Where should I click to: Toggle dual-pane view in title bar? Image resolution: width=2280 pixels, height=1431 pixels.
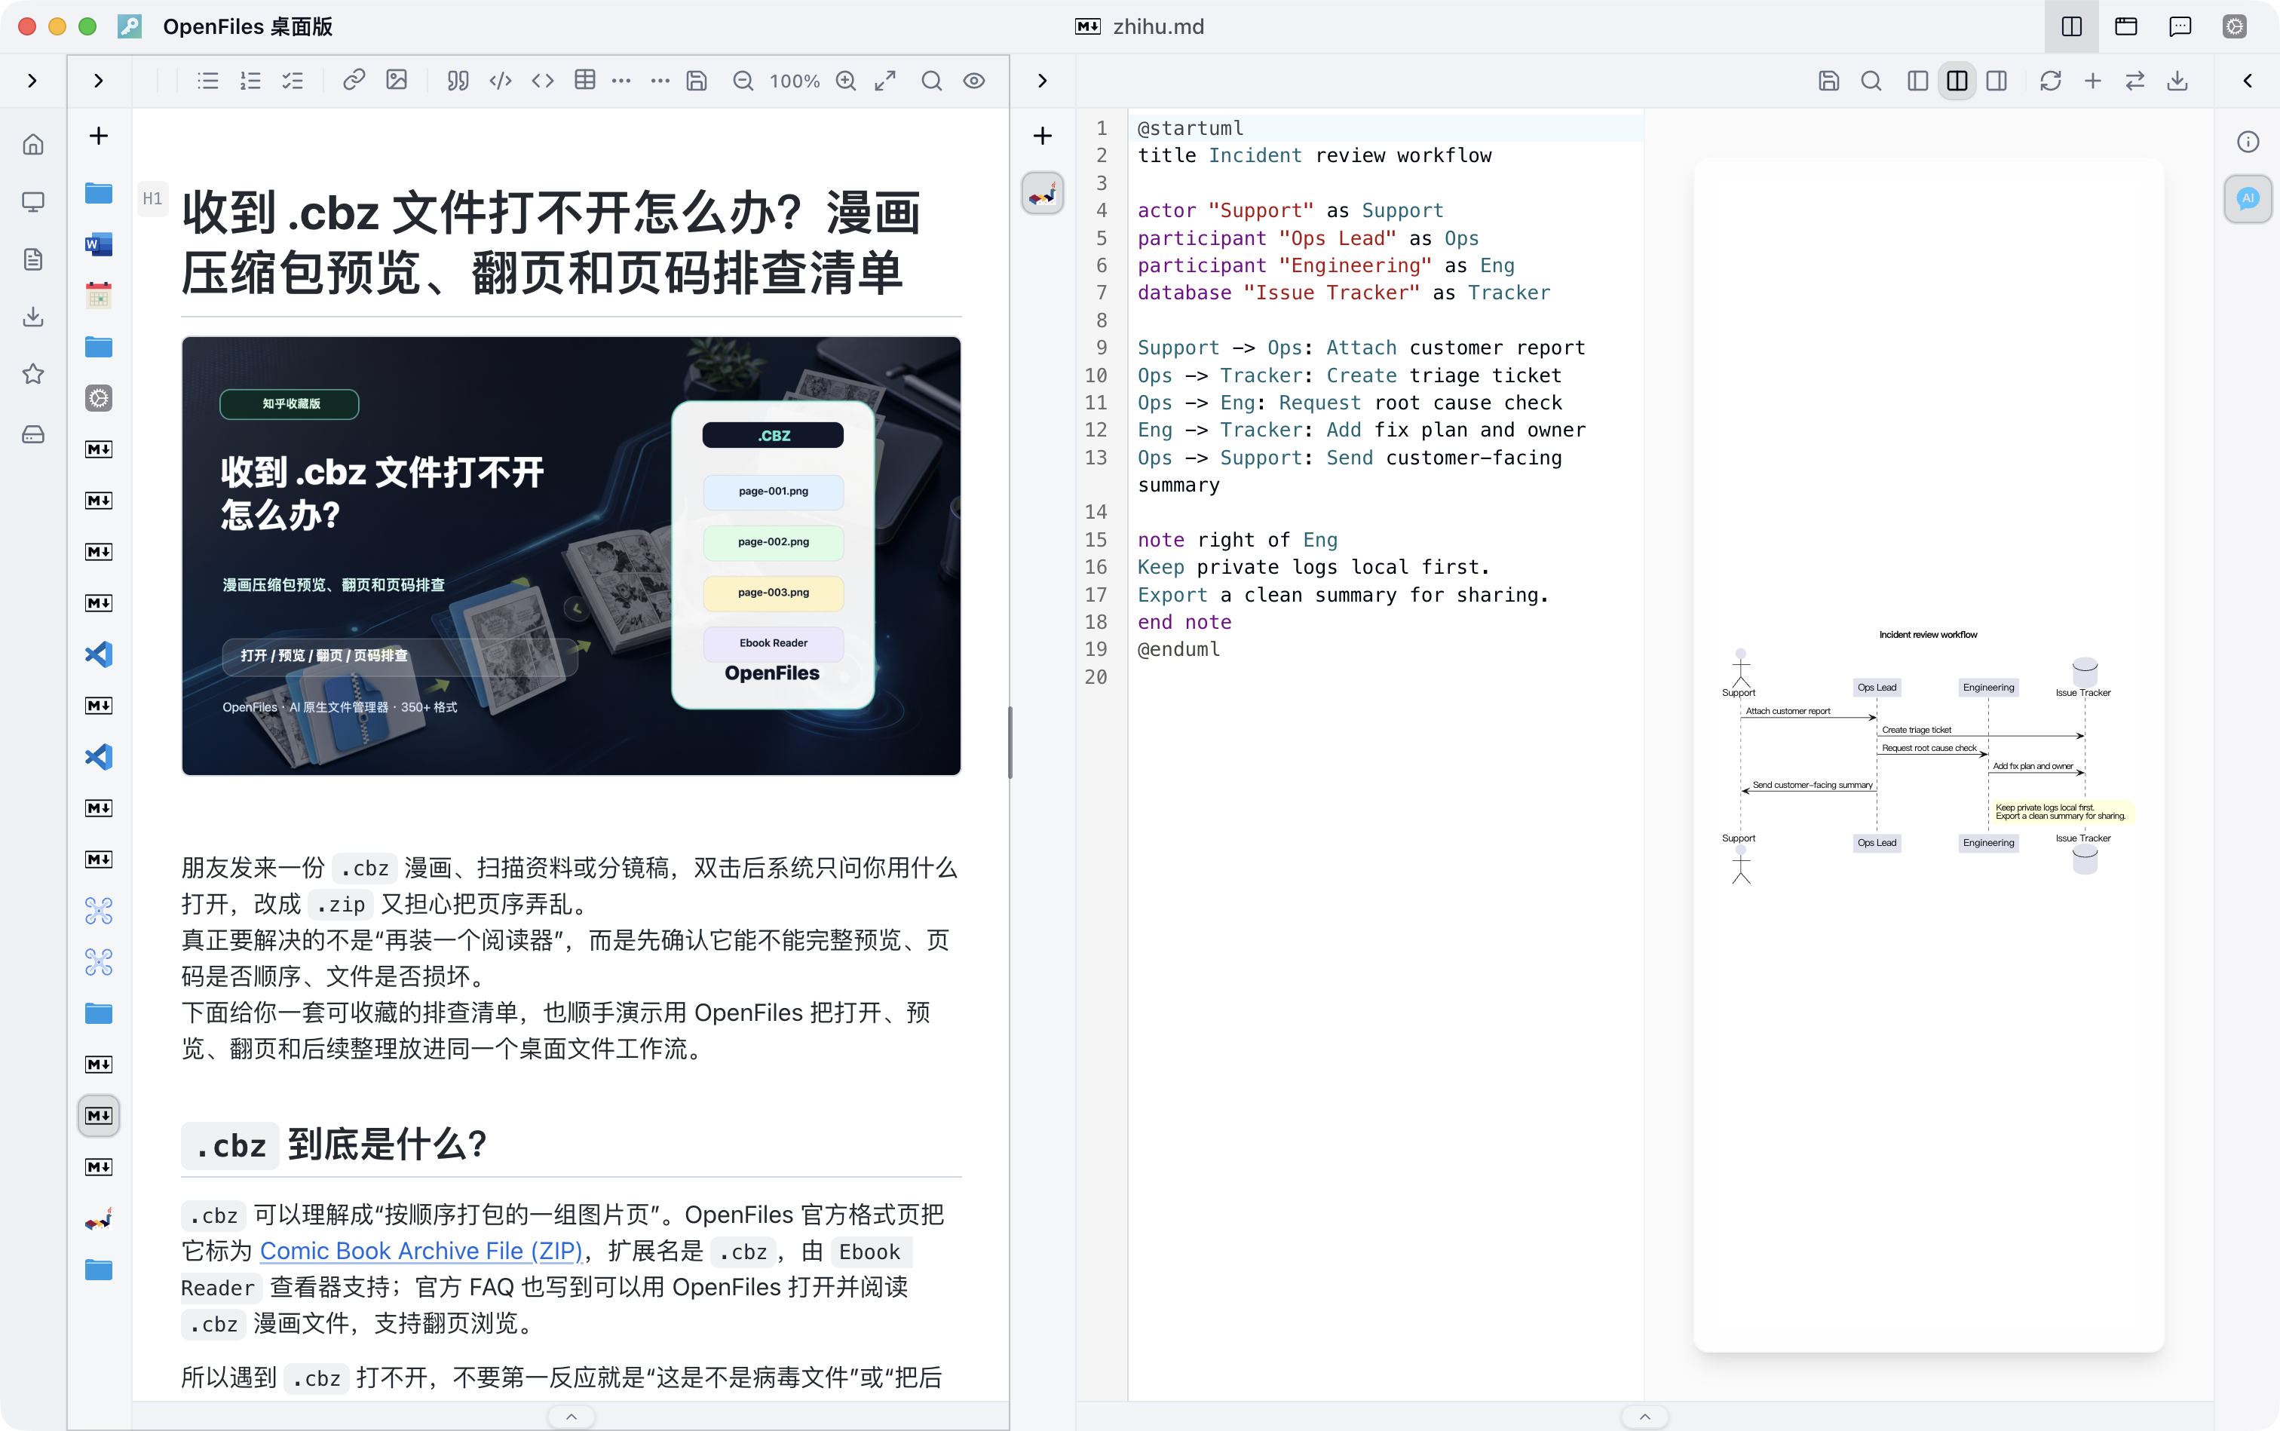tap(2071, 26)
